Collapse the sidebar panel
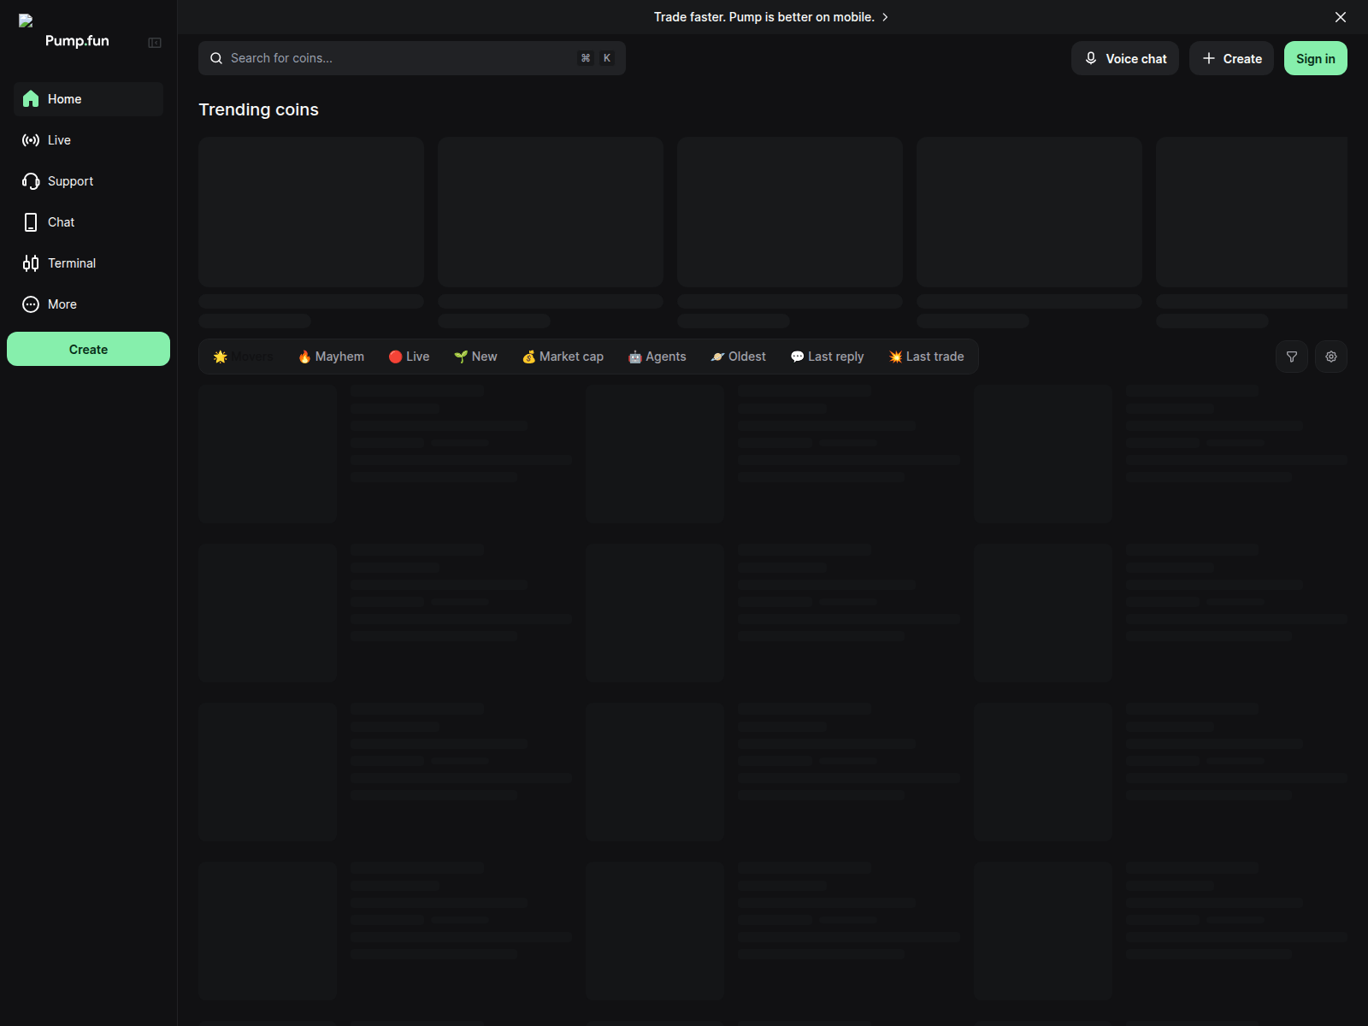1368x1026 pixels. (x=155, y=43)
